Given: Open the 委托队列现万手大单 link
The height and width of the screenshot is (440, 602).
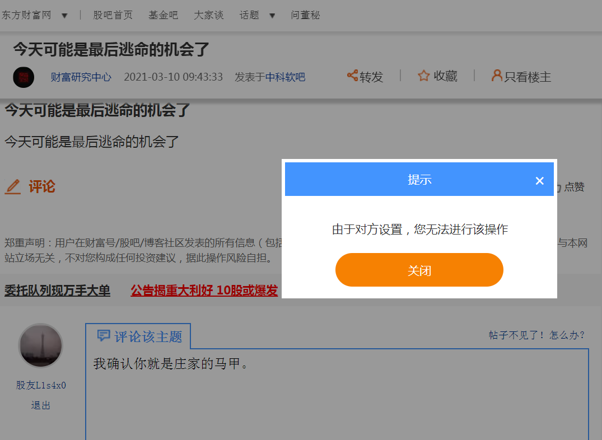Looking at the screenshot, I should (57, 291).
